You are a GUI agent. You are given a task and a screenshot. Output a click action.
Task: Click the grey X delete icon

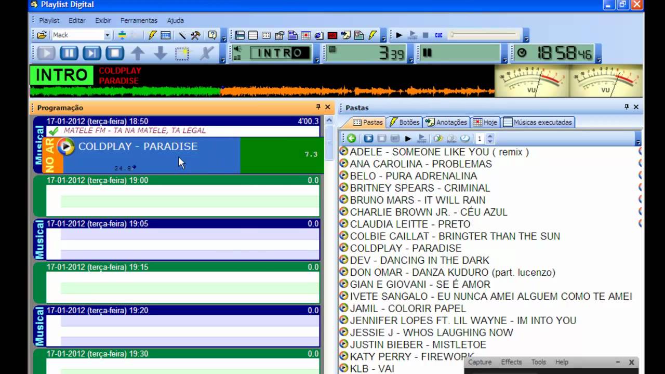point(206,53)
